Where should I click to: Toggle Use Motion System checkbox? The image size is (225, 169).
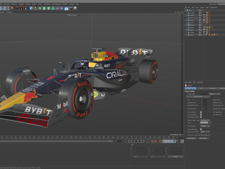(x=201, y=117)
